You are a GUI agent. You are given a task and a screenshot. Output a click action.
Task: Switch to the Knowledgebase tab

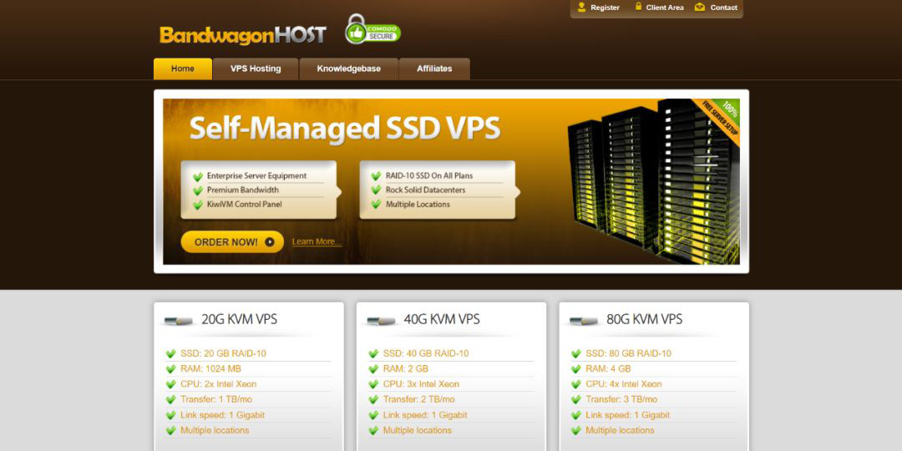(x=348, y=69)
